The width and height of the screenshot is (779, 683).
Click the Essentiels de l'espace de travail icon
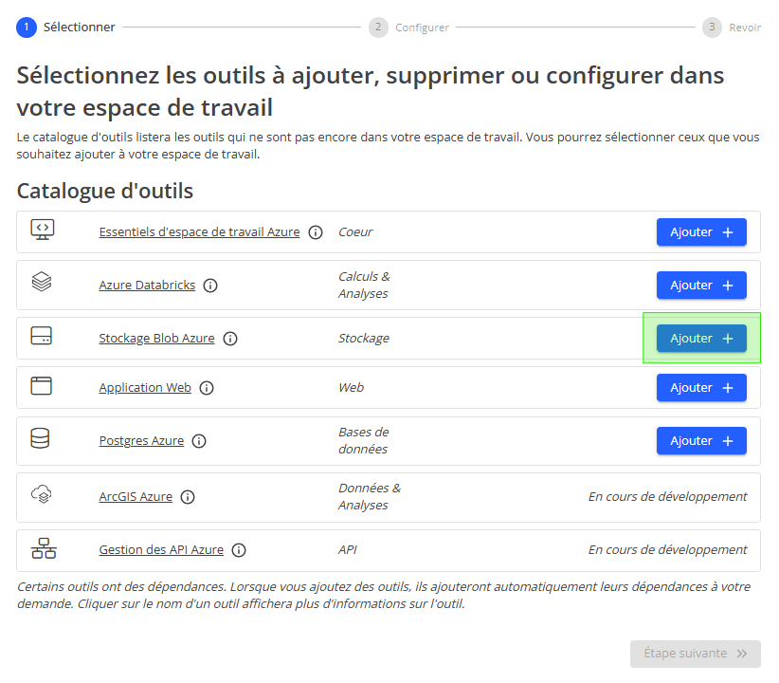pos(43,229)
